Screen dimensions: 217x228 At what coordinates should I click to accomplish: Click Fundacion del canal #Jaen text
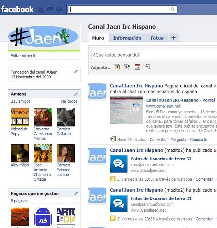(x=34, y=72)
